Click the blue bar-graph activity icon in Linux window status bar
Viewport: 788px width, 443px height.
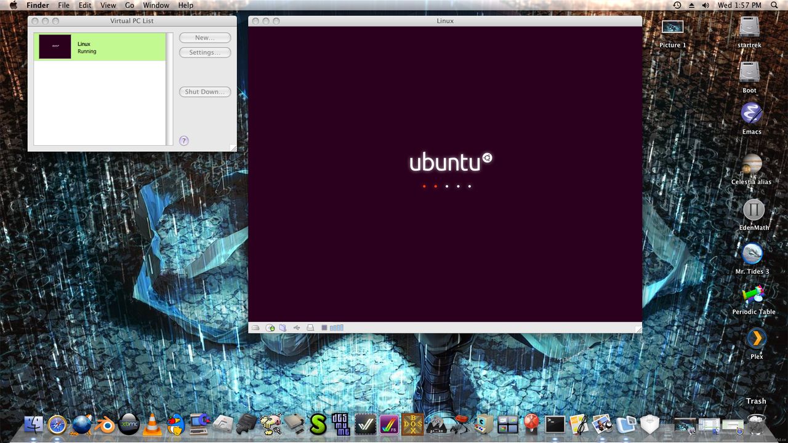tap(337, 328)
